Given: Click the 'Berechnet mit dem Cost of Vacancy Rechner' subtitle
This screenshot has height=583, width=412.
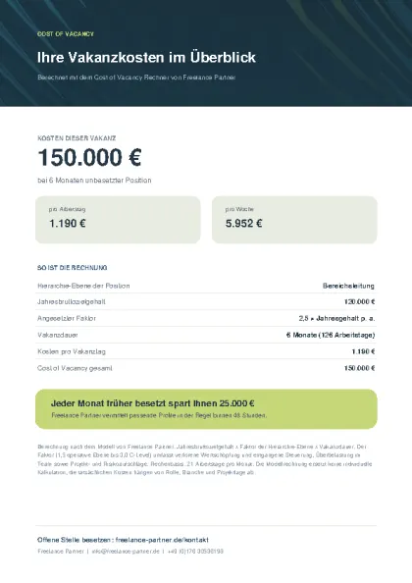Looking at the screenshot, I should coord(136,78).
